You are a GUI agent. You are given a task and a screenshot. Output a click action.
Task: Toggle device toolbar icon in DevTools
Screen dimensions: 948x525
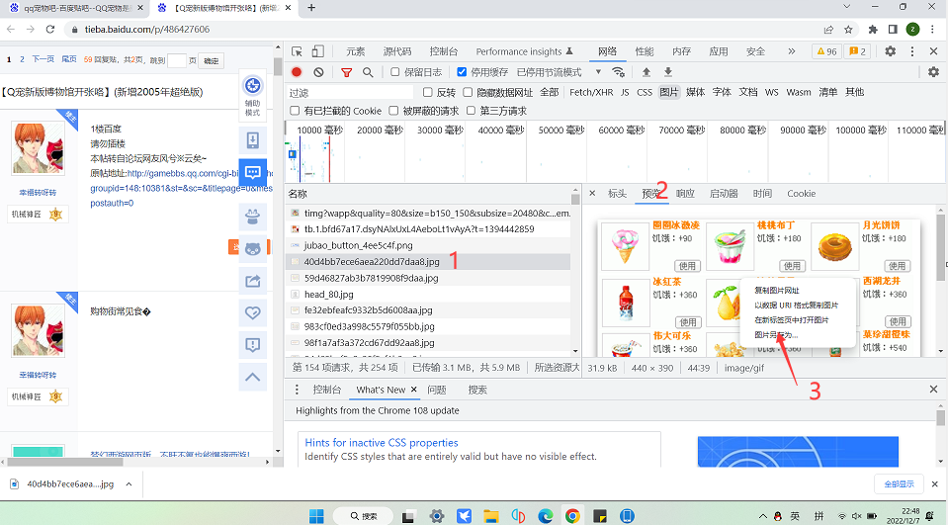318,51
